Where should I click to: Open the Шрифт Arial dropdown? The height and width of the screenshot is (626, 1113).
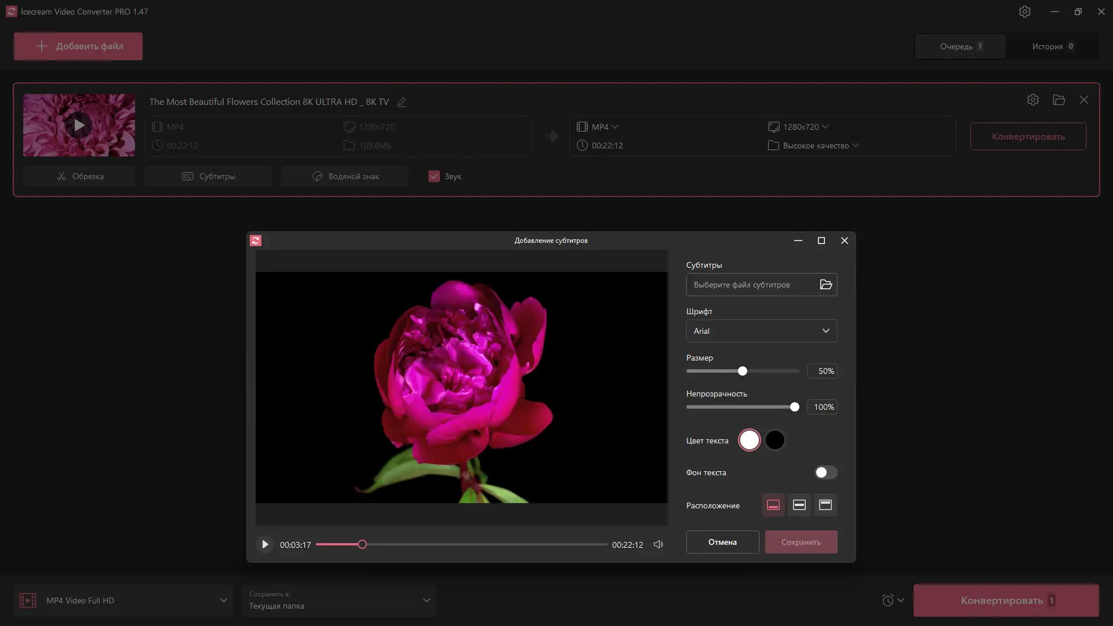point(761,331)
